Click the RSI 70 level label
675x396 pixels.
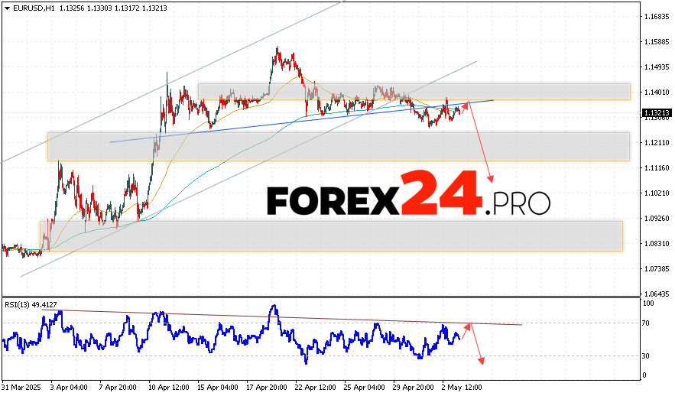(x=646, y=323)
